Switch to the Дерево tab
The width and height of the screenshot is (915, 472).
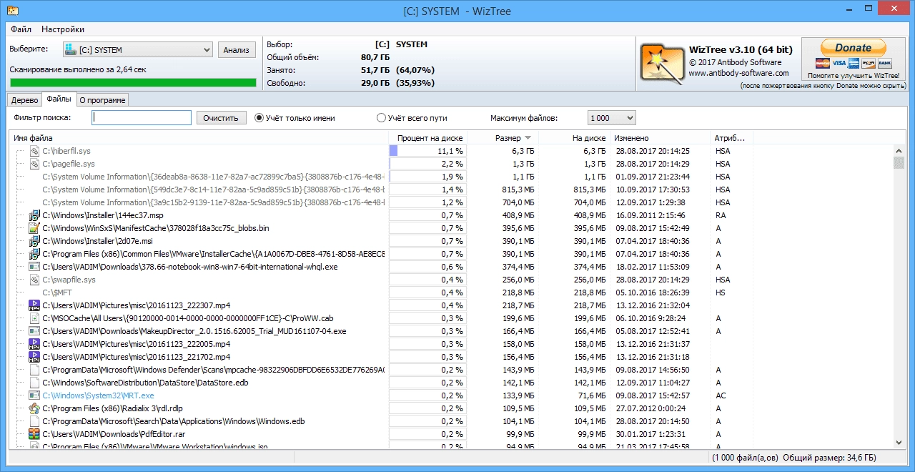24,100
